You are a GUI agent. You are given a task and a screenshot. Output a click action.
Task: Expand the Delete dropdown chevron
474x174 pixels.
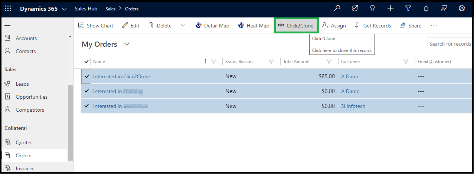point(183,26)
